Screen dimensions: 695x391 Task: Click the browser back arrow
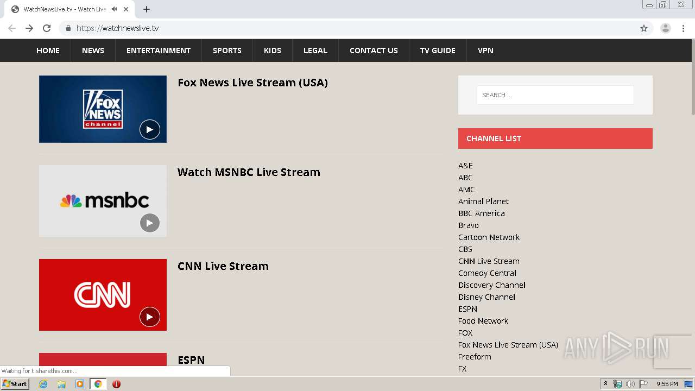(x=12, y=28)
